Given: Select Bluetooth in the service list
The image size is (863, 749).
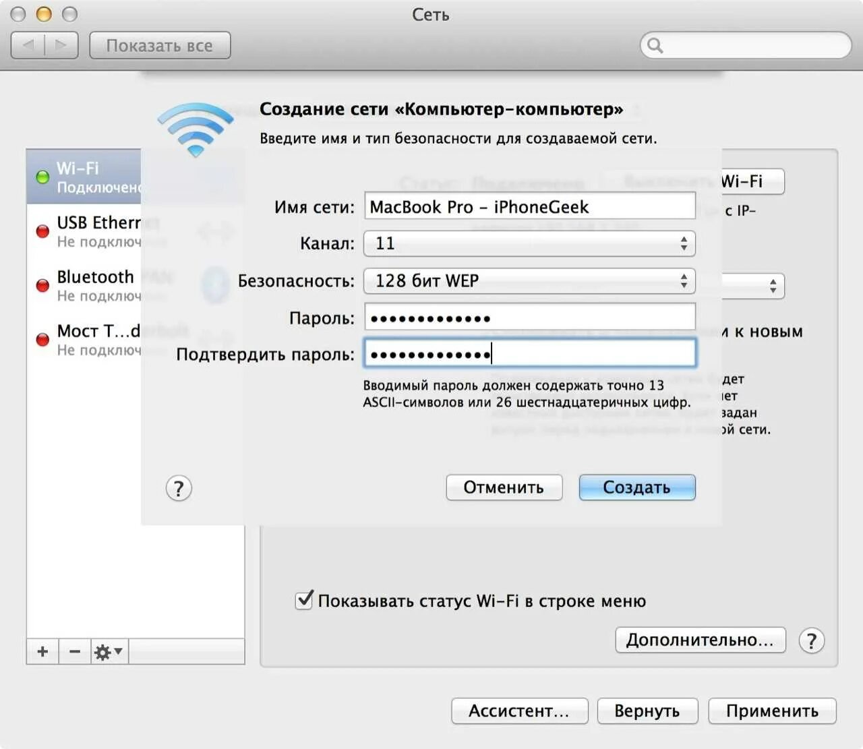Looking at the screenshot, I should [x=84, y=285].
